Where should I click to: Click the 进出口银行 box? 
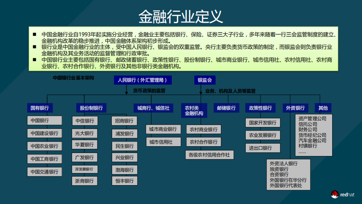pos(263,148)
